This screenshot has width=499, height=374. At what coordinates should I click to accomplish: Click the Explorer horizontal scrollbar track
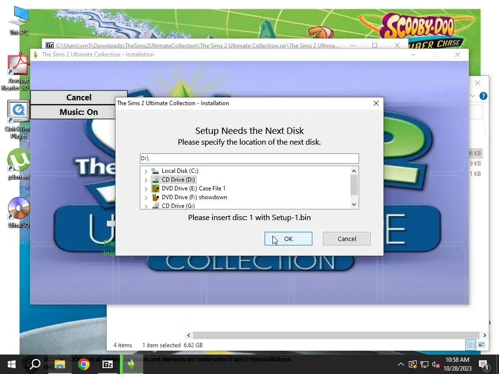pyautogui.click(x=336, y=335)
